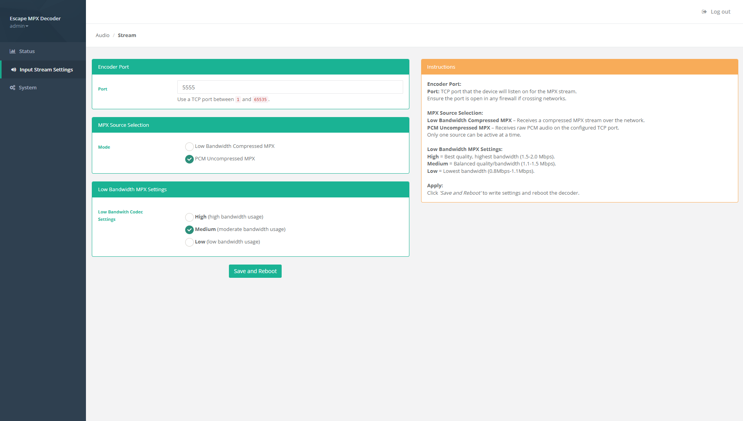Click the gear icon beside System

click(x=12, y=87)
